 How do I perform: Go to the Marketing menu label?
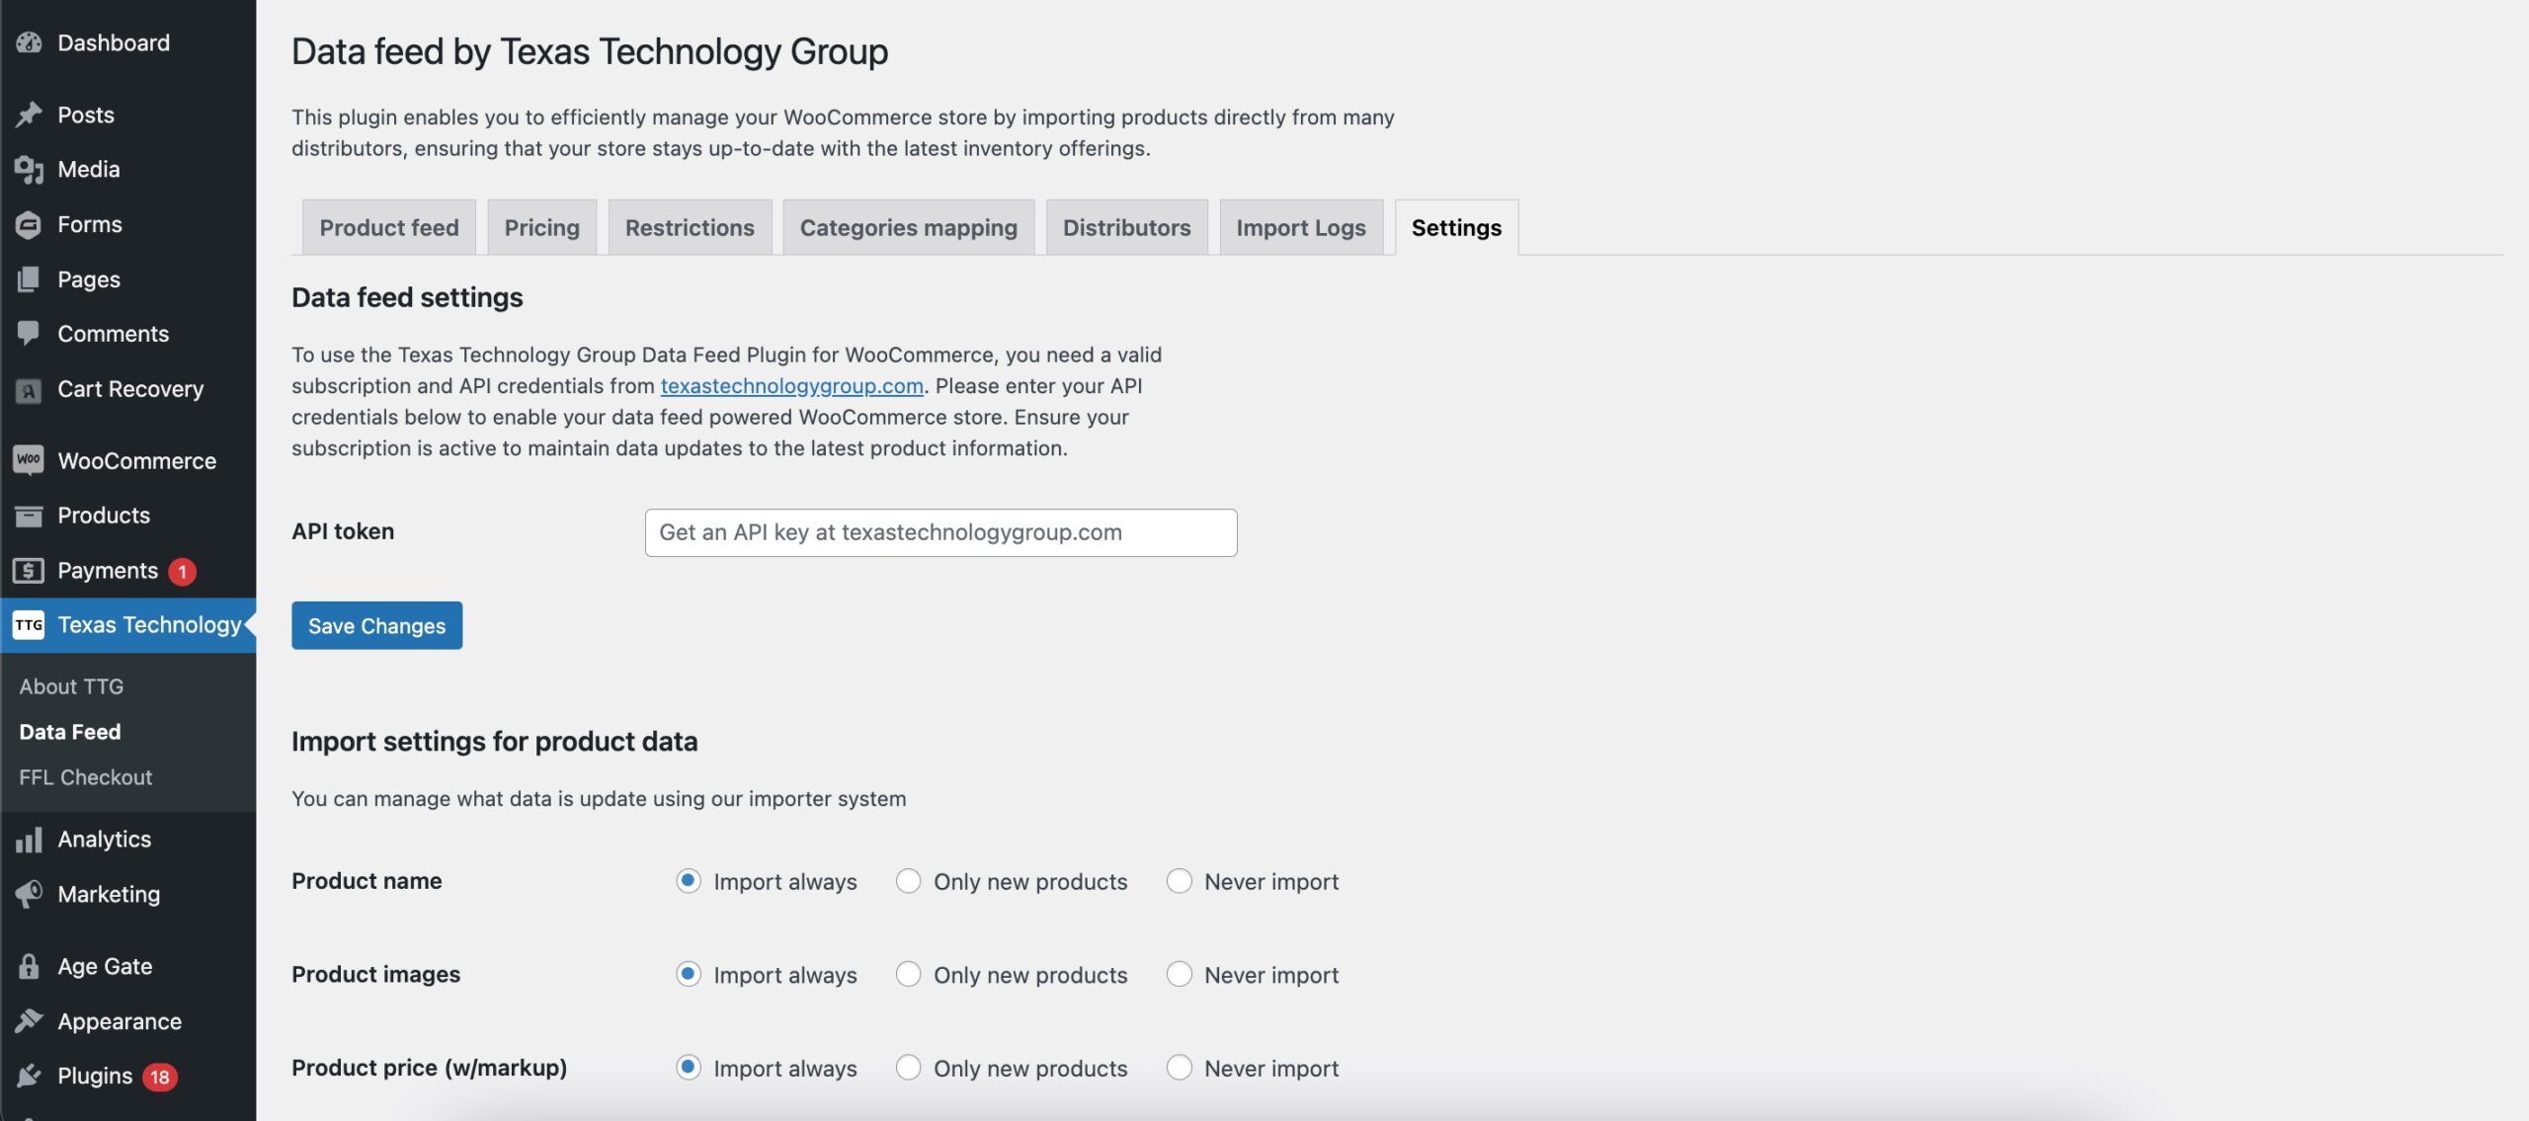(x=109, y=895)
